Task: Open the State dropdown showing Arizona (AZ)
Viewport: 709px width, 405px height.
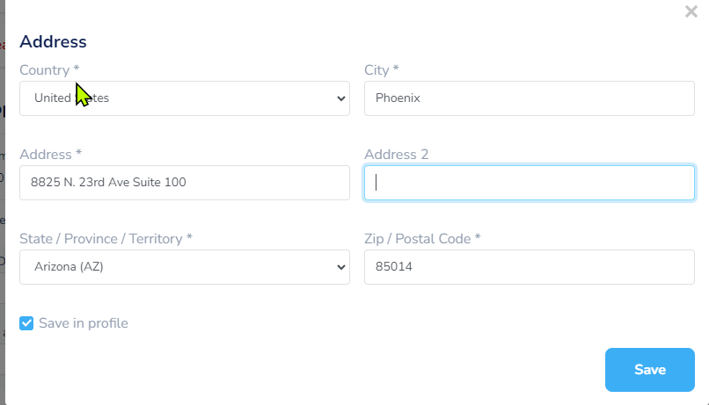Action: click(184, 267)
